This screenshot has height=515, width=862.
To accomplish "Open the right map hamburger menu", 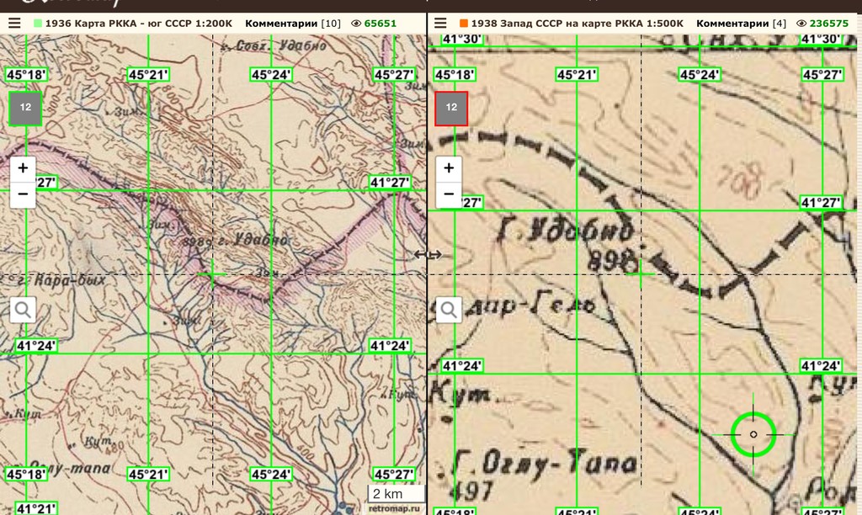I will point(440,24).
